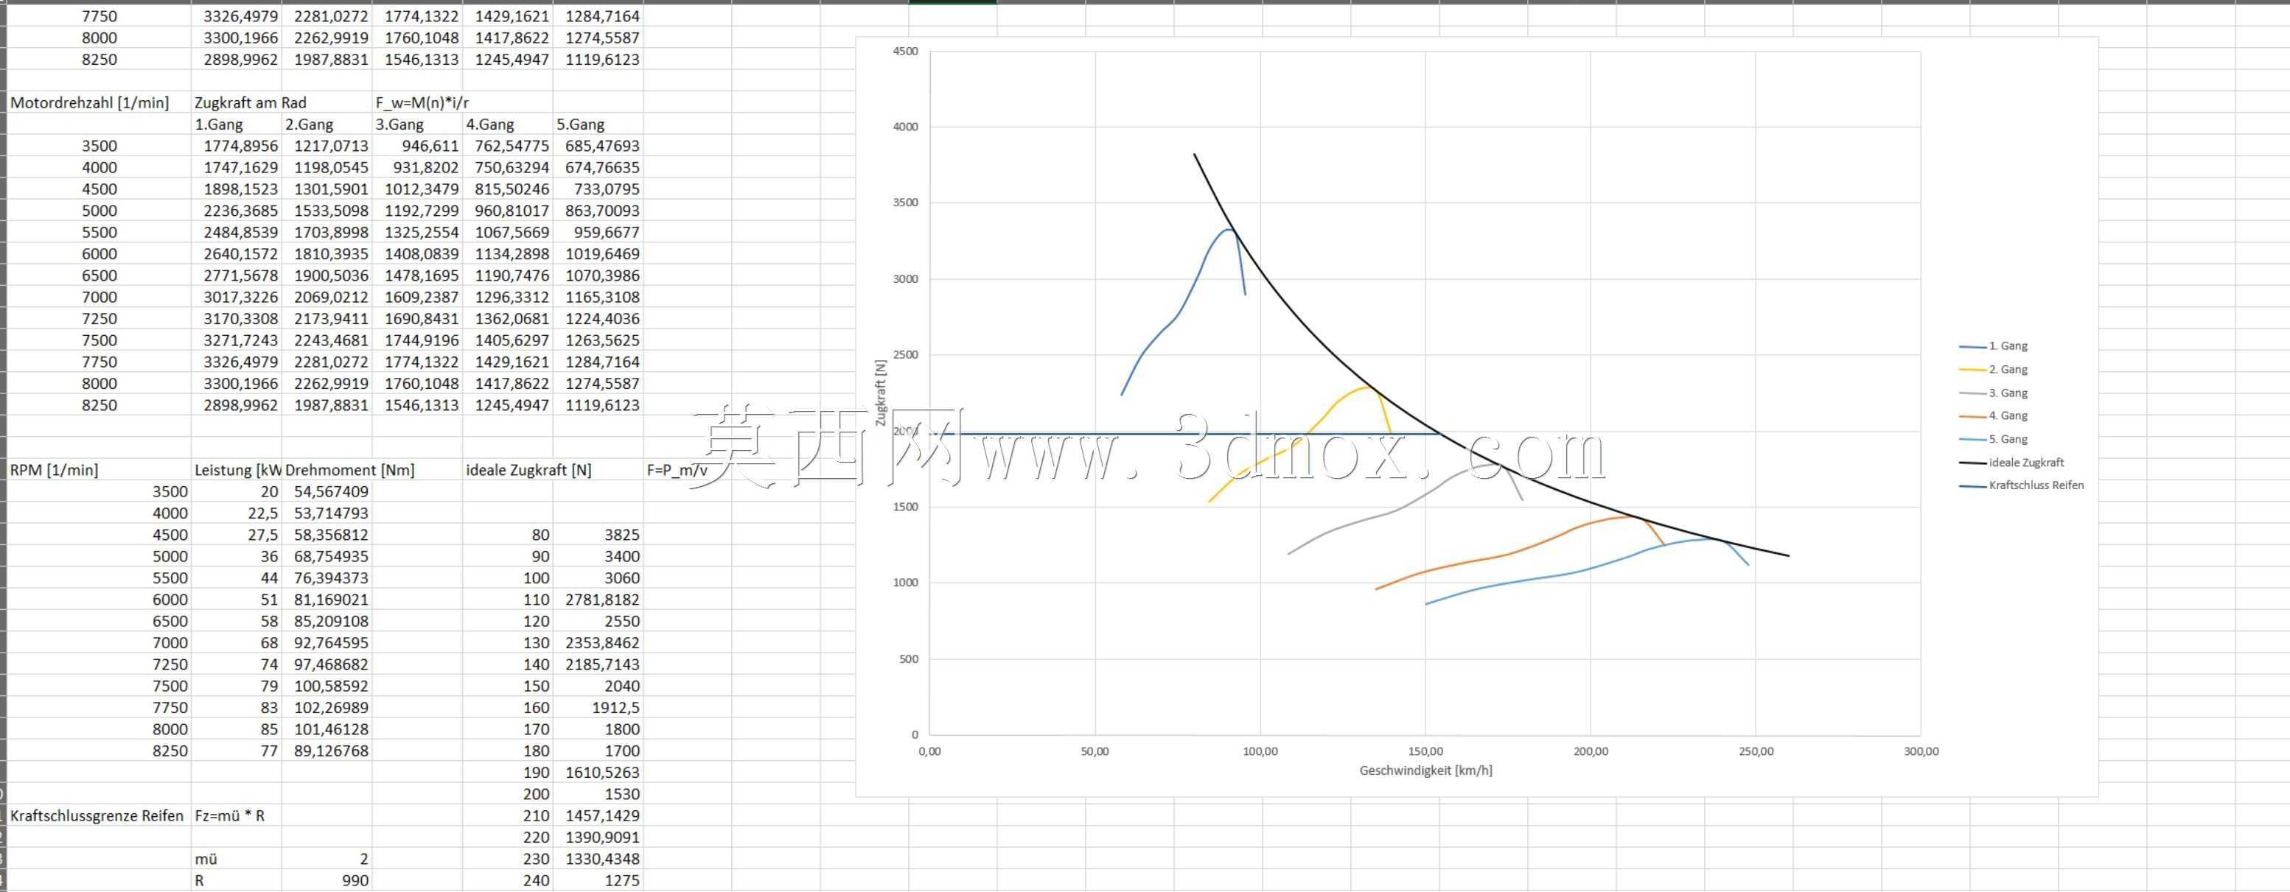This screenshot has width=2290, height=892.
Task: Select the 'ideale Zugkraft [N]' header cell
Action: point(529,470)
